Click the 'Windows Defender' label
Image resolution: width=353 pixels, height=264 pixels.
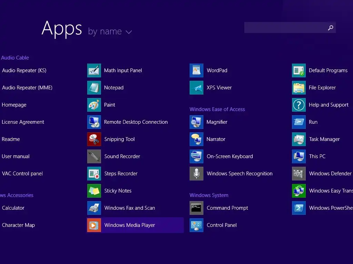pos(330,174)
